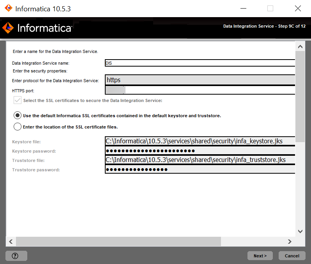This screenshot has height=264, width=311.
Task: Click Next to proceed
Action: 260,256
